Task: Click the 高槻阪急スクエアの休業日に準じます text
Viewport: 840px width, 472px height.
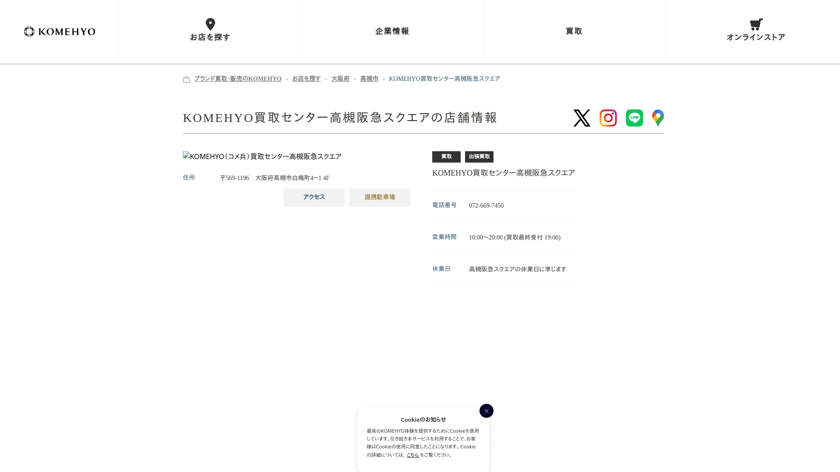Action: (518, 270)
